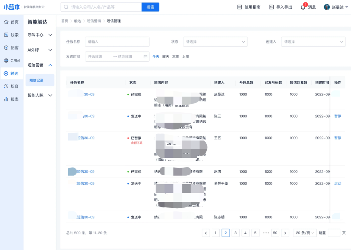
Task: Click the blue 搜索 search button
Action: (x=150, y=7)
